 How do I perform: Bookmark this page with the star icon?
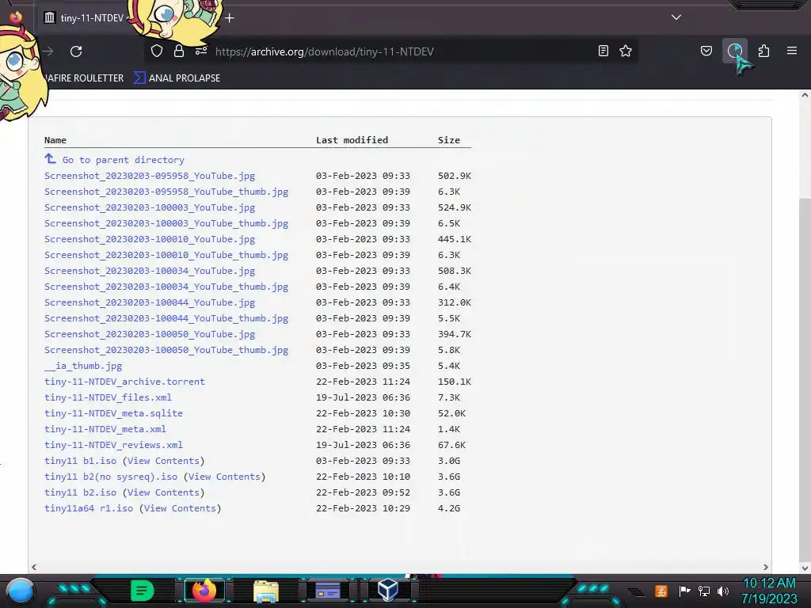[626, 51]
